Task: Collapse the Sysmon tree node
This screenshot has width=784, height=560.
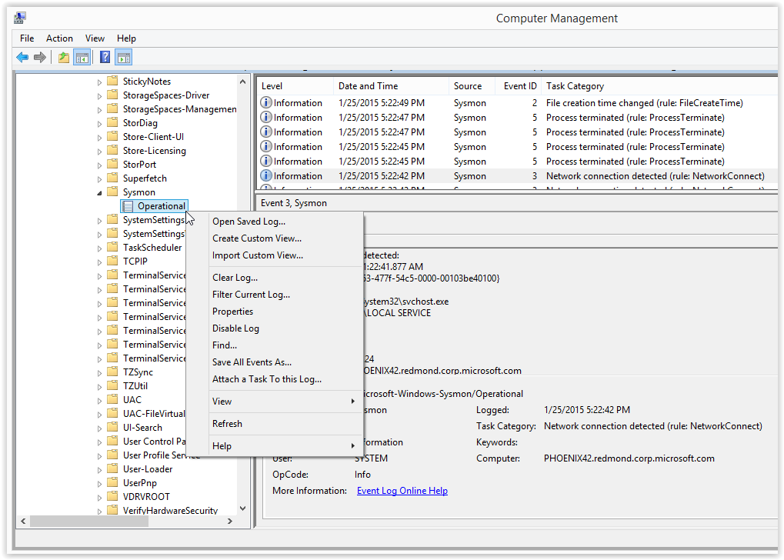Action: 99,192
